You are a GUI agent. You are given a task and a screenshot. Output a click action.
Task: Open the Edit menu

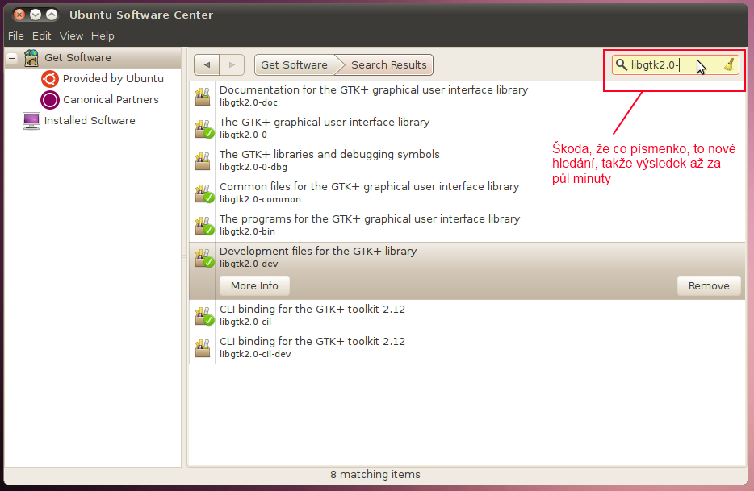[41, 36]
